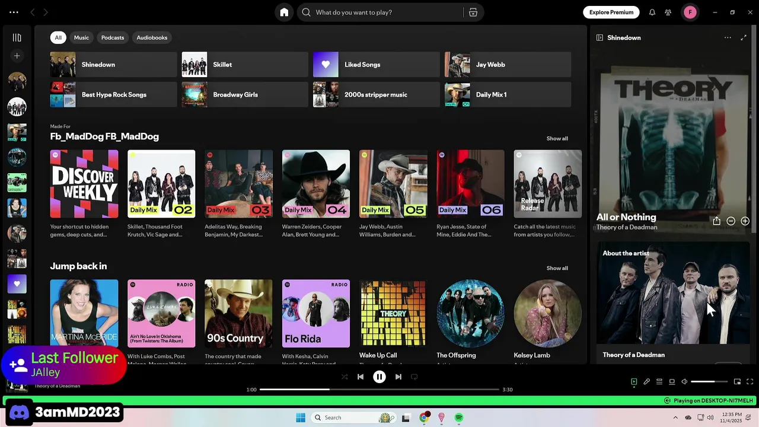759x427 pixels.
Task: Open Best Hype Rock Songs playlist
Action: coord(113,95)
